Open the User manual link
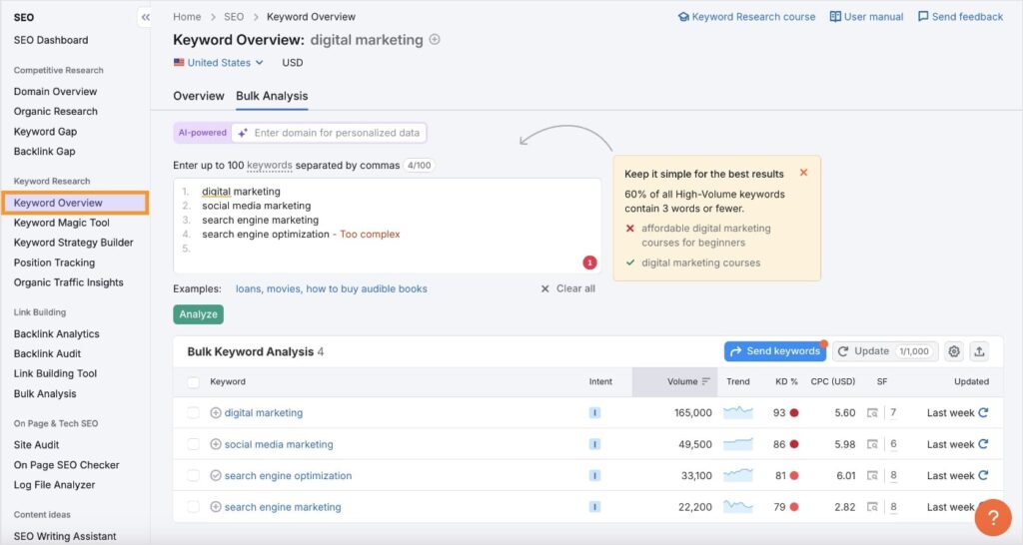This screenshot has width=1023, height=545. pyautogui.click(x=866, y=17)
